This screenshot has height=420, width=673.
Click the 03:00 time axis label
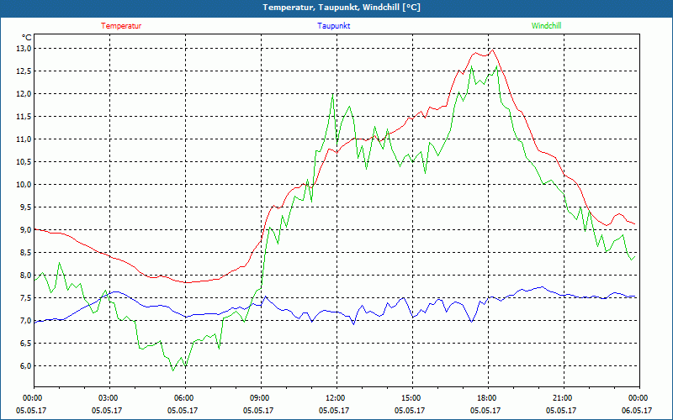[109, 398]
